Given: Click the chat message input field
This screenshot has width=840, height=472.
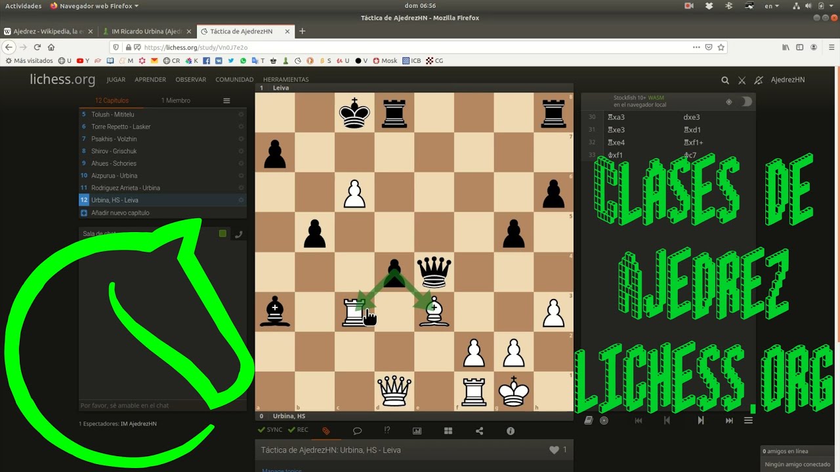Looking at the screenshot, I should point(162,406).
